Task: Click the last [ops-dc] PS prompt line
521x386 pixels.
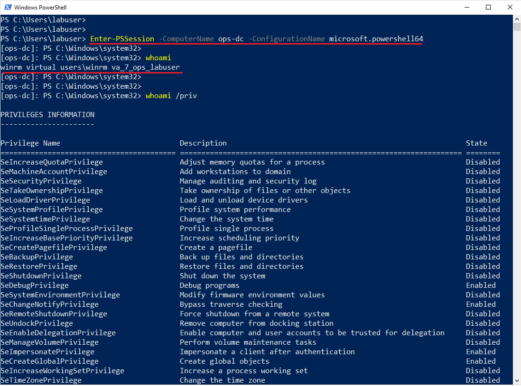Action: point(71,95)
